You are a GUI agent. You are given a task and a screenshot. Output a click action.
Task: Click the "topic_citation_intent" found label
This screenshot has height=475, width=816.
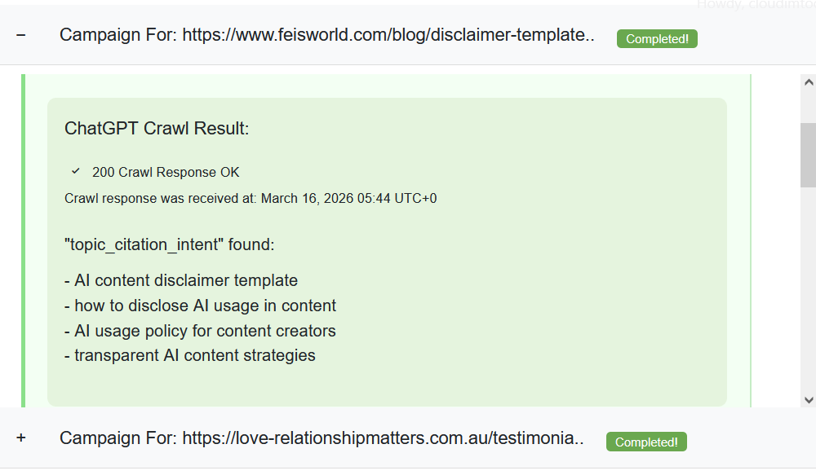tap(169, 244)
